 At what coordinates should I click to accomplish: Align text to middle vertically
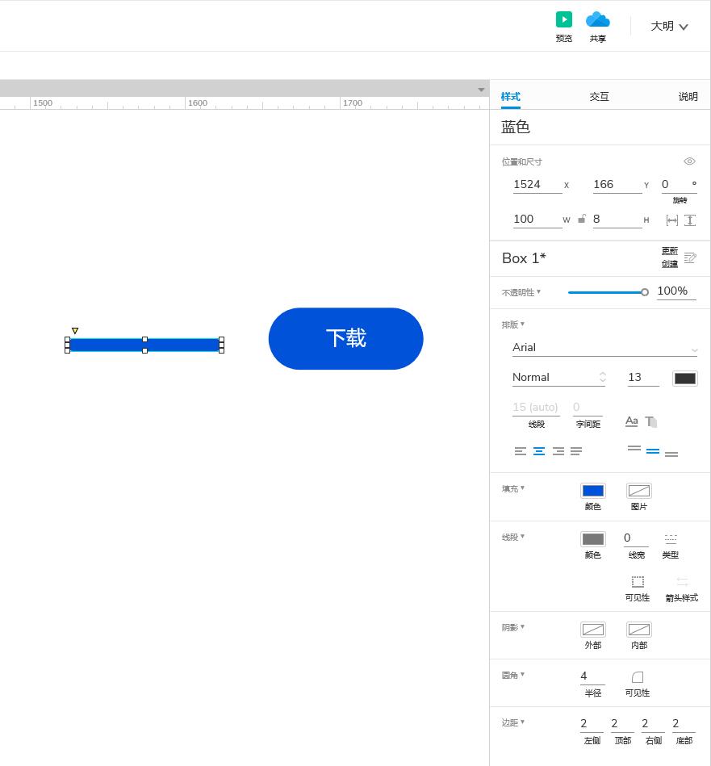(652, 451)
